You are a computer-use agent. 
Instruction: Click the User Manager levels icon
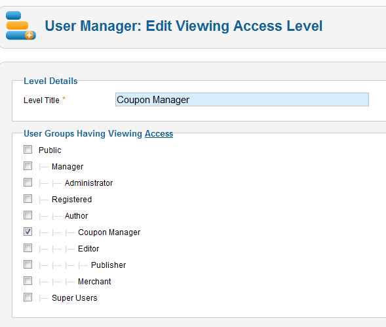click(x=21, y=26)
